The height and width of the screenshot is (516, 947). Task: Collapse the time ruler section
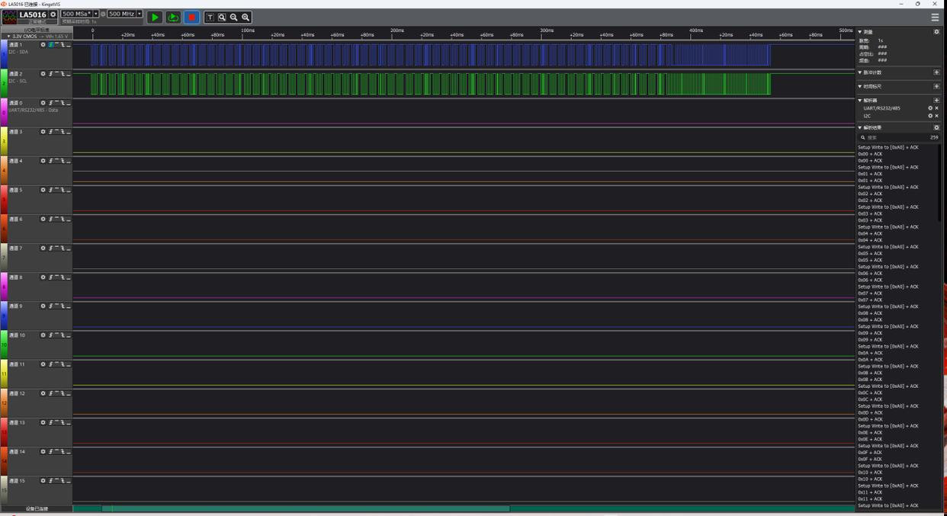click(860, 86)
